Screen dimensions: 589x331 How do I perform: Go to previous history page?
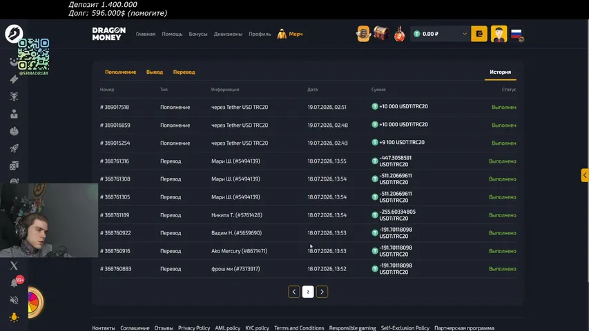[293, 292]
